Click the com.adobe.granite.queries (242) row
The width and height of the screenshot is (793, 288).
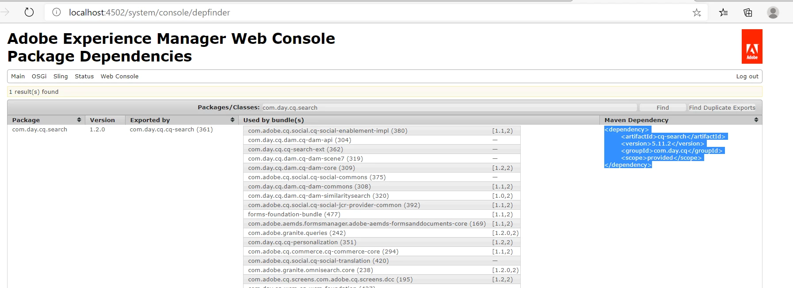(382, 233)
